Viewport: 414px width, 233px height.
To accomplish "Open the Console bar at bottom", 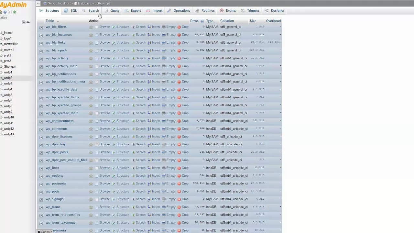I will (x=45, y=232).
